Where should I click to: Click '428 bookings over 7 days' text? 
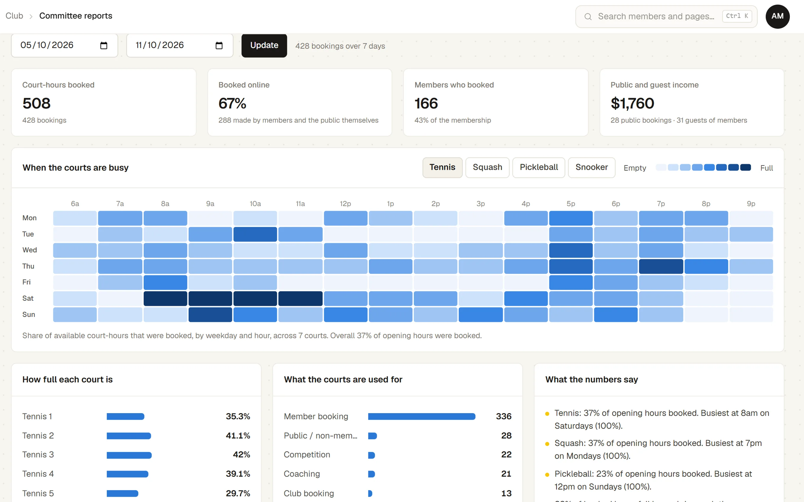point(340,46)
